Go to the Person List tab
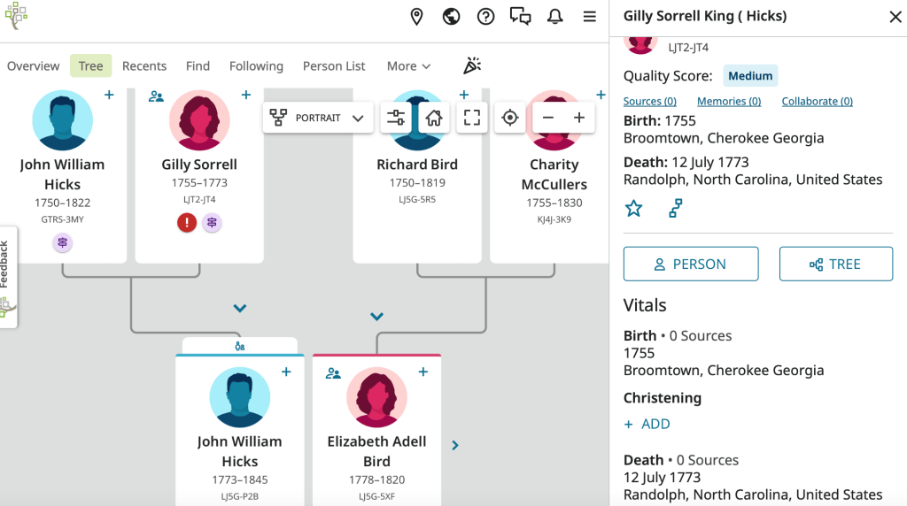This screenshot has height=506, width=907. coord(334,66)
